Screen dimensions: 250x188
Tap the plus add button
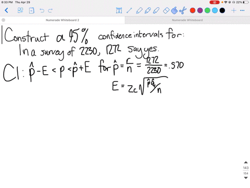[234, 10]
